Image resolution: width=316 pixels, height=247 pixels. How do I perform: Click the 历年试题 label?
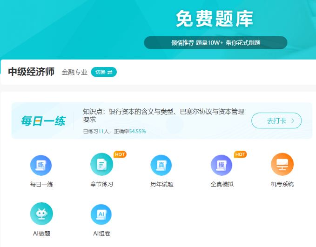click(x=162, y=184)
